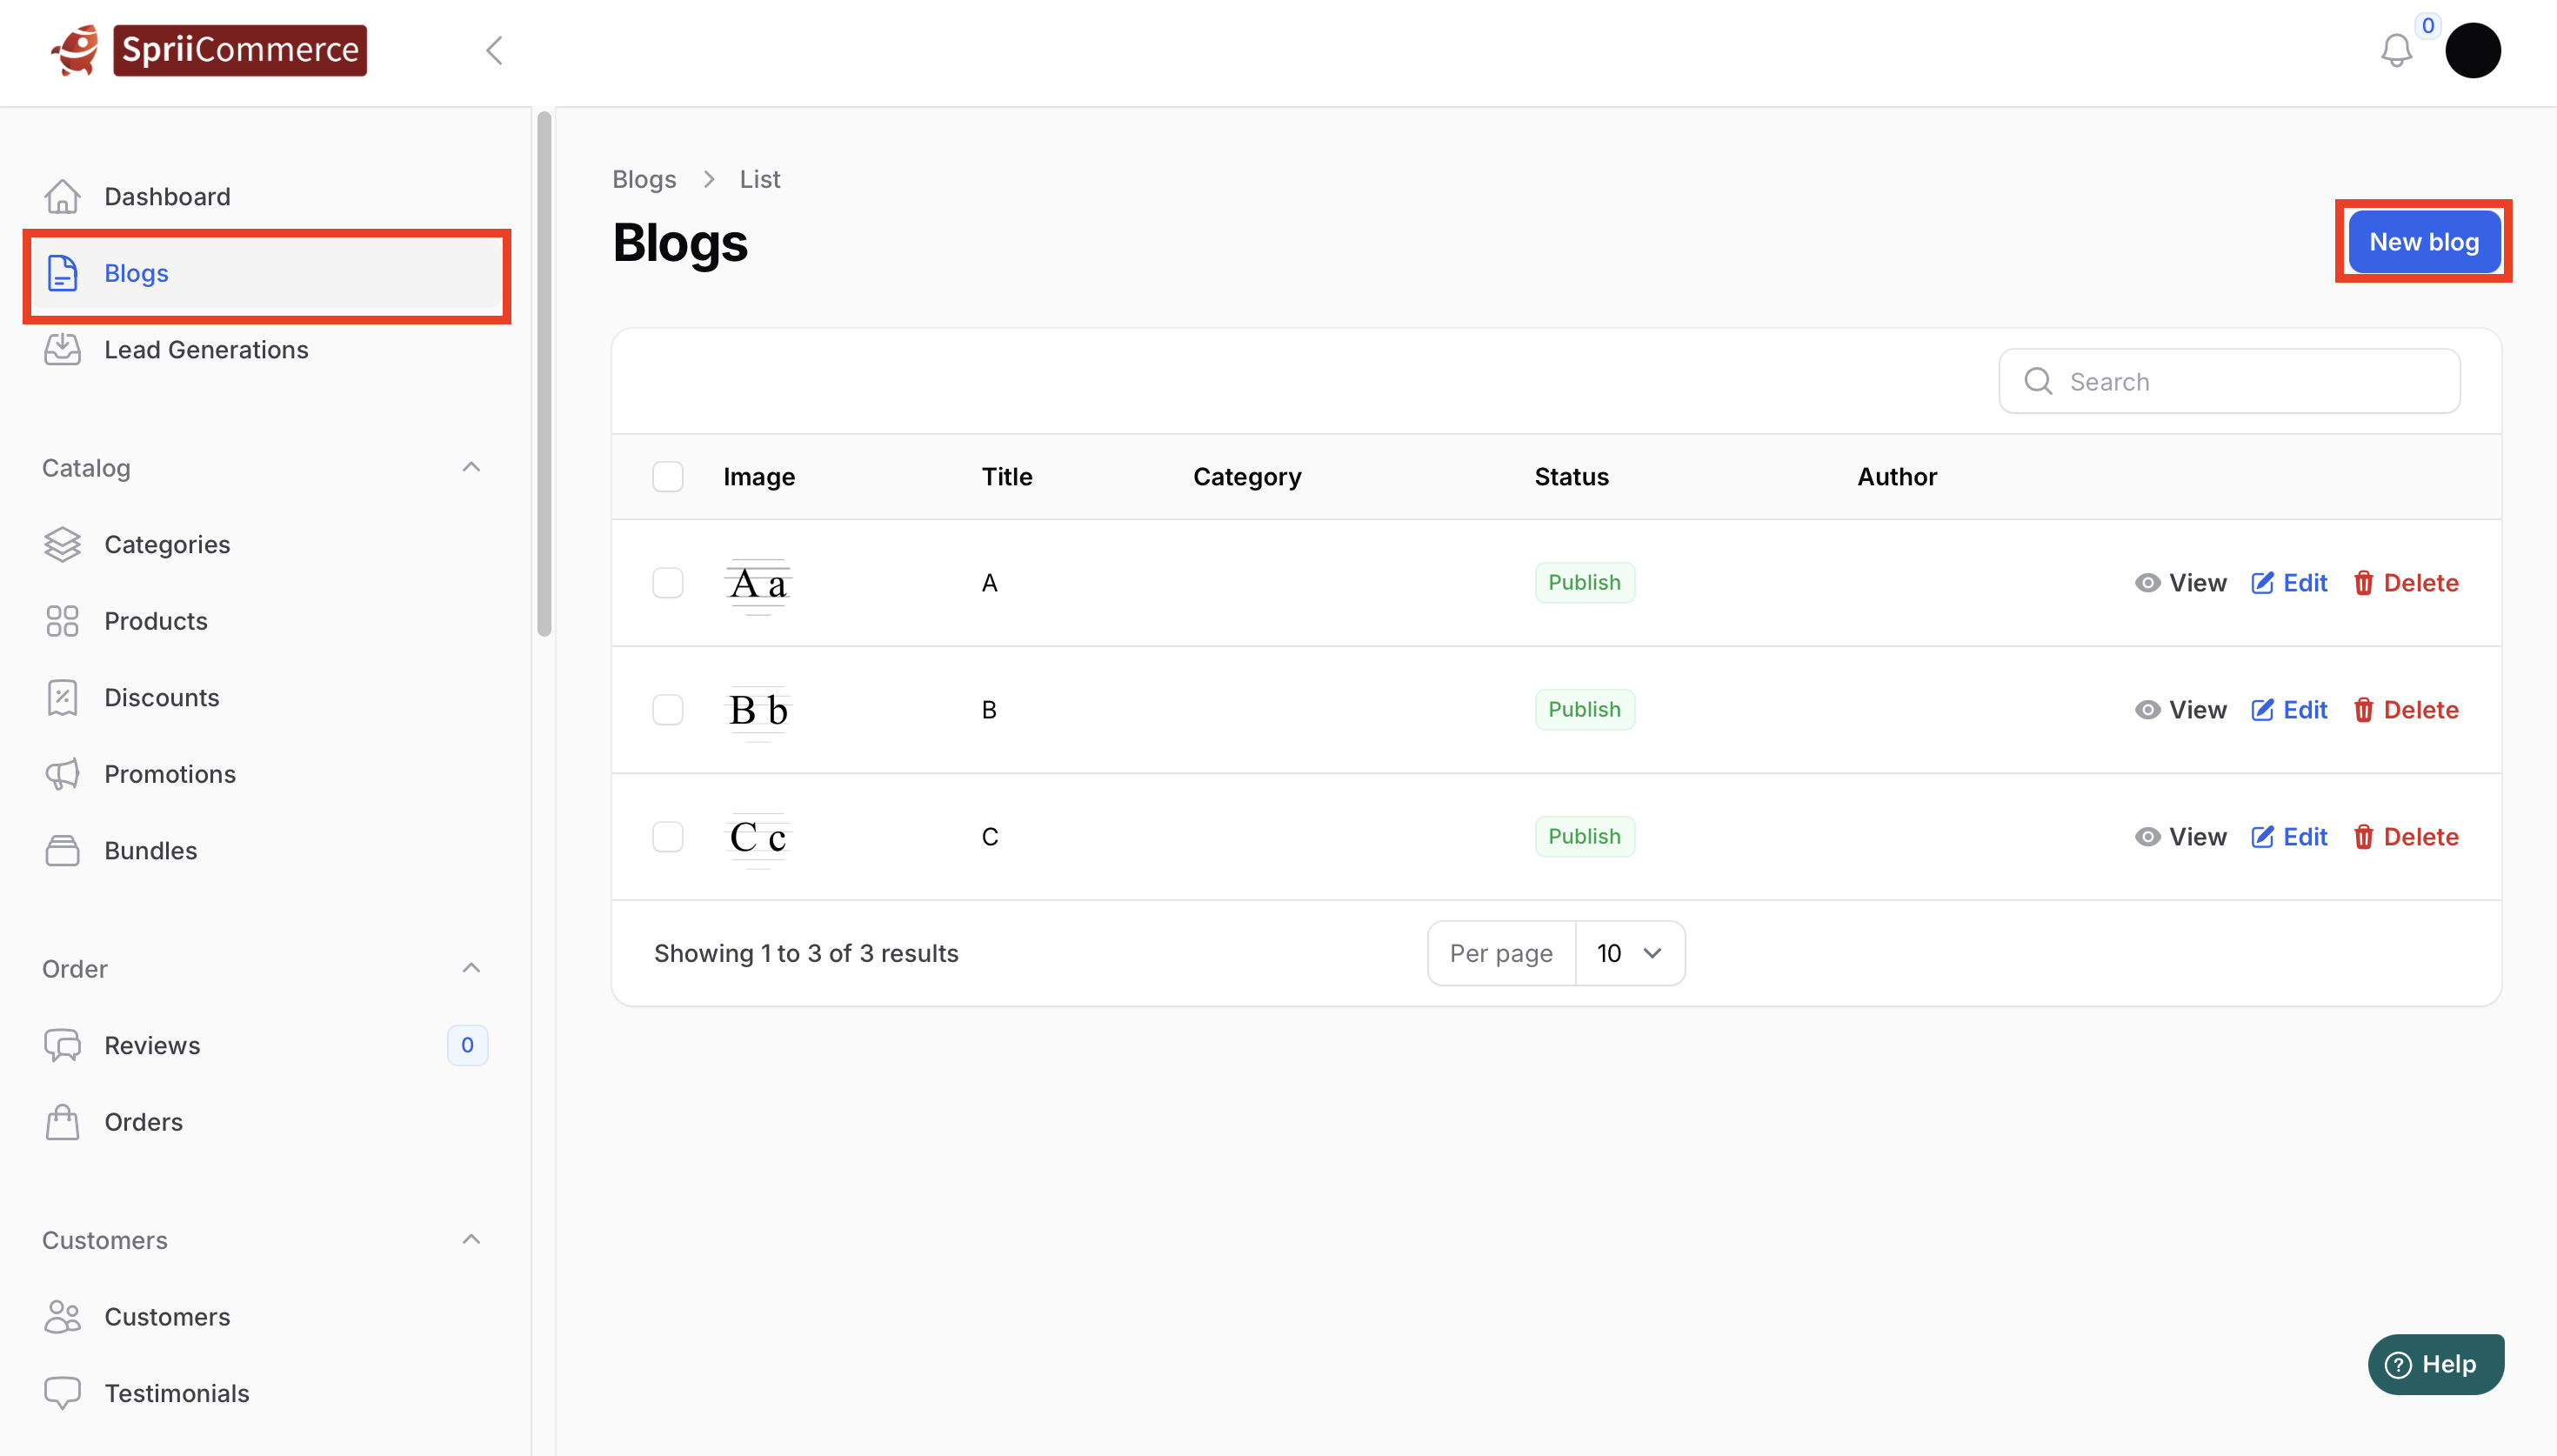Viewport: 2557px width, 1456px height.
Task: Click the Orders shopping bag icon
Action: [x=62, y=1122]
